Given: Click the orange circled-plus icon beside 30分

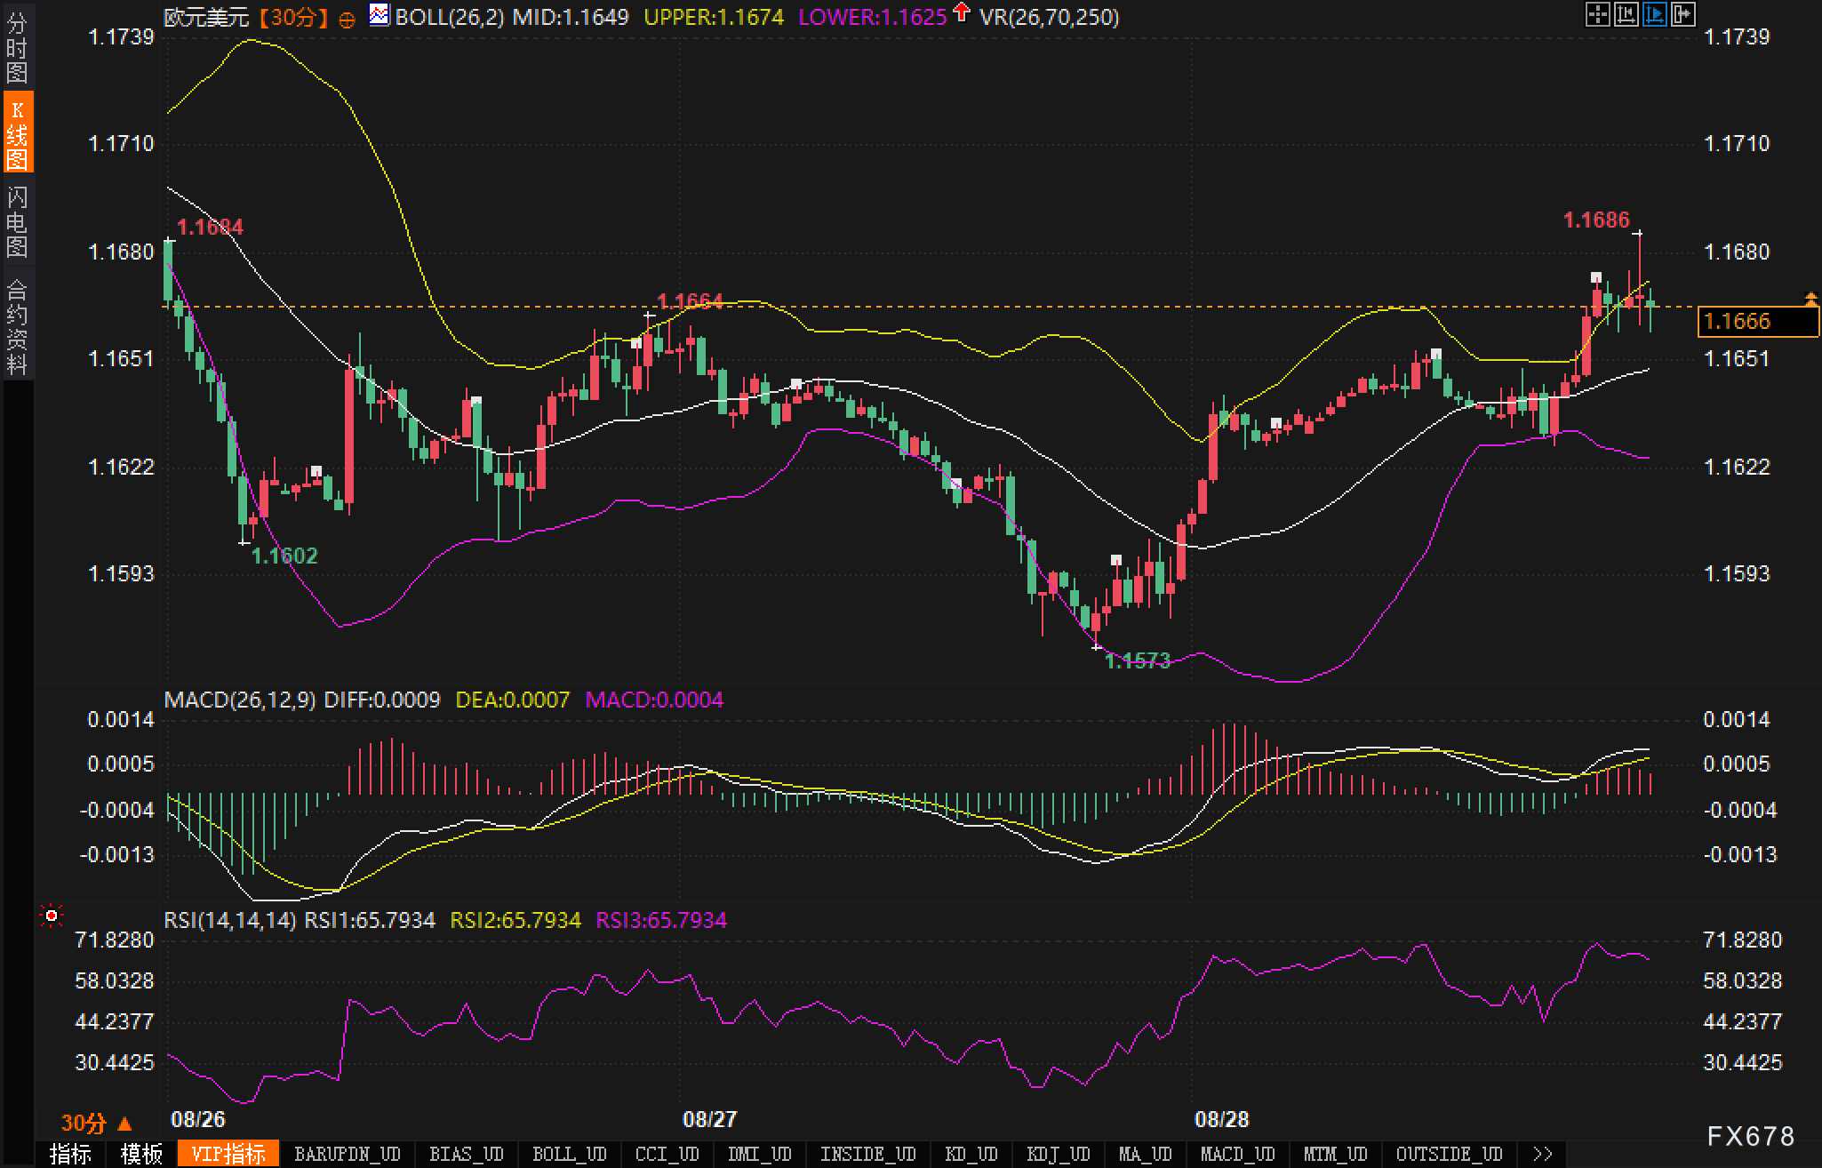Looking at the screenshot, I should coord(348,20).
